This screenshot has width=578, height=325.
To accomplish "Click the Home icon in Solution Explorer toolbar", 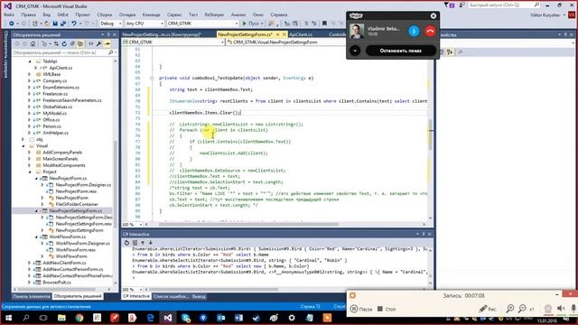I will 33,44.
